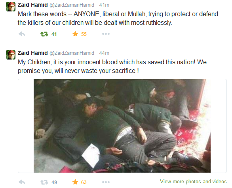Retweet the tweet showing 49 retweets
The image size is (232, 188).
pyautogui.click(x=44, y=182)
